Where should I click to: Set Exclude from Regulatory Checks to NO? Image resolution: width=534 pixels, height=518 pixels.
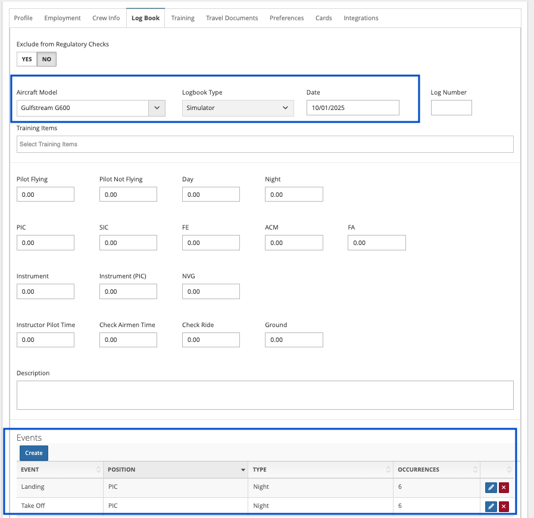[x=46, y=59]
